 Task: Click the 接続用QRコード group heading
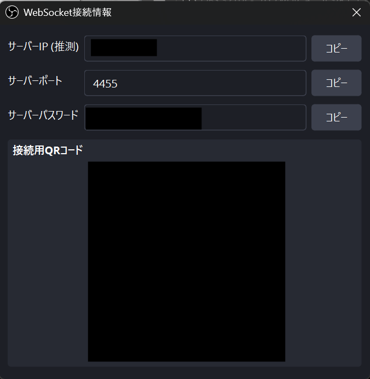pyautogui.click(x=48, y=150)
